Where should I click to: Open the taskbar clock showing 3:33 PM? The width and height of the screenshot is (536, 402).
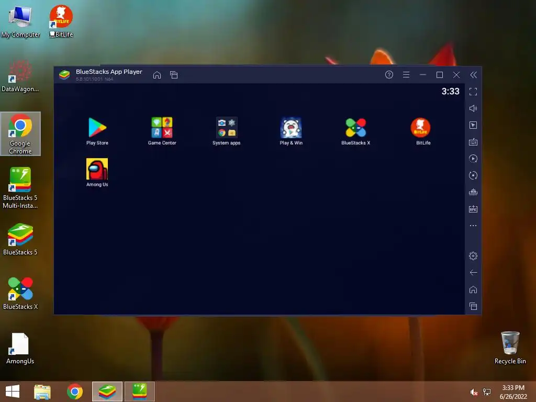pyautogui.click(x=513, y=392)
